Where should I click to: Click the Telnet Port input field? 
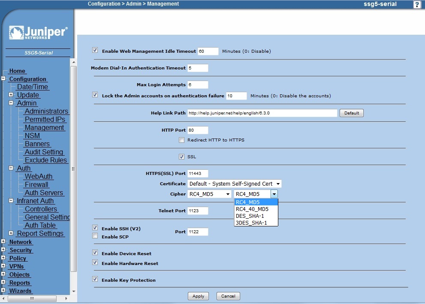pyautogui.click(x=198, y=211)
